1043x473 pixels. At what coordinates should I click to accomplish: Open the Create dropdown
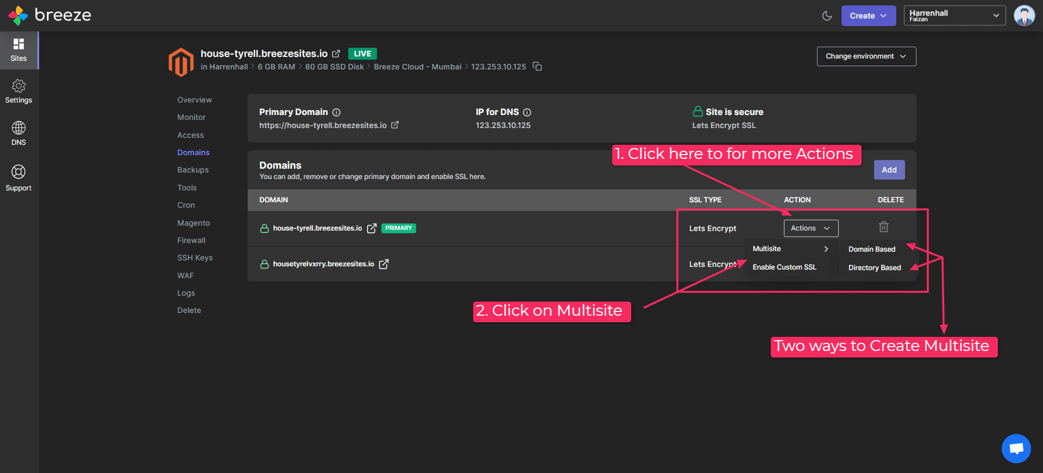tap(868, 16)
